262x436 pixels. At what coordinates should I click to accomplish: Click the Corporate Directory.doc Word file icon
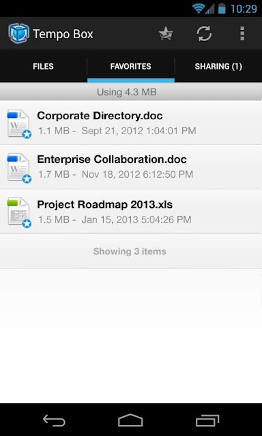click(19, 124)
